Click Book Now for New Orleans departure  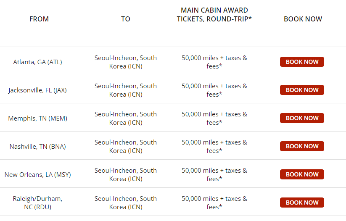coord(302,174)
